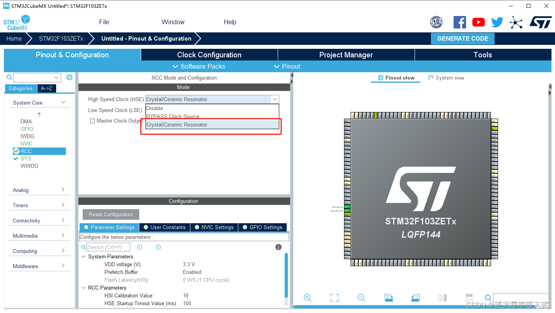
Task: Click the parameter info icon
Action: click(x=278, y=247)
